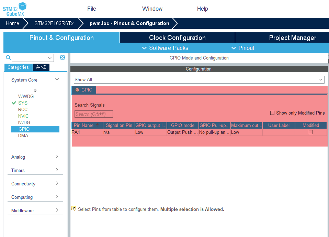Viewport: 329px width, 237px height.
Task: Click the green check icon beside SYS
Action: click(x=14, y=103)
